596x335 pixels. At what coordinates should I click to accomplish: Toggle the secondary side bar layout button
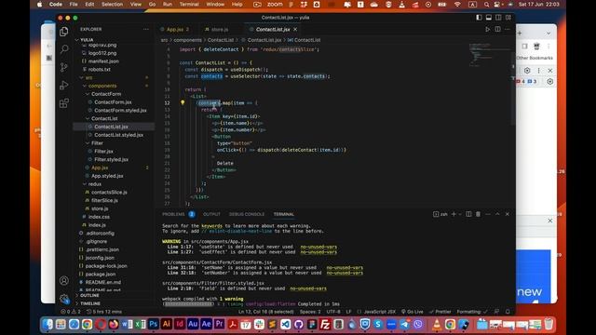coord(498,18)
